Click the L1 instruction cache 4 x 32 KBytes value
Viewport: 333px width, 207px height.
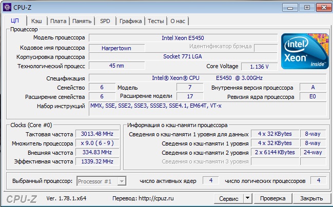pos(275,143)
